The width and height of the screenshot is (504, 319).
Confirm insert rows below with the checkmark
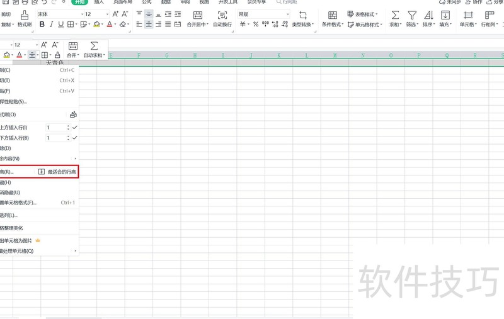pos(75,138)
